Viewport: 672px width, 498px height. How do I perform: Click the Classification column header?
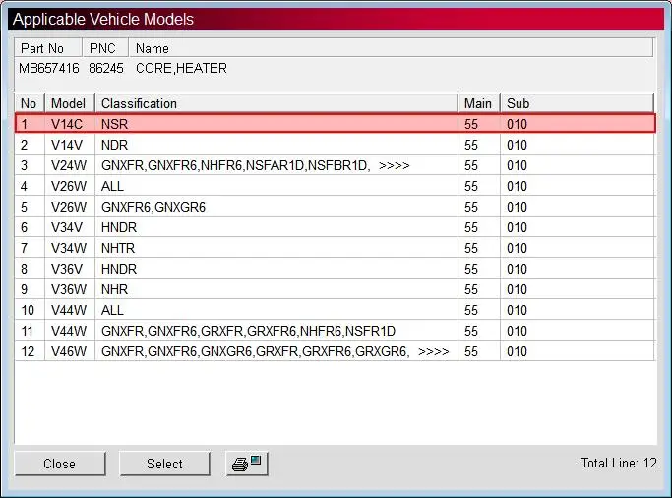click(x=276, y=103)
